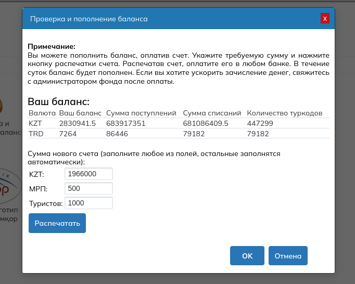
Task: Click the Ваш баланс column header
Action: coord(80,113)
